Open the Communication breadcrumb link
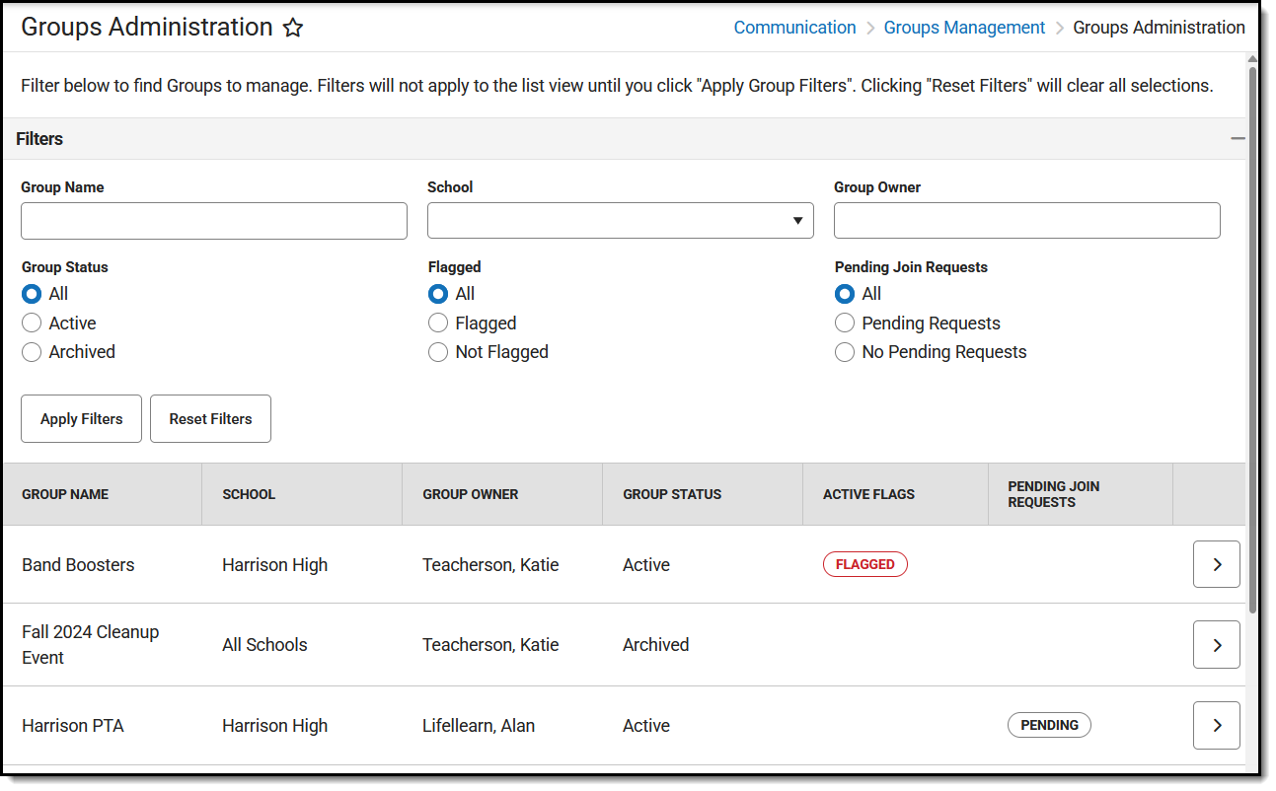This screenshot has width=1276, height=791. [x=794, y=28]
